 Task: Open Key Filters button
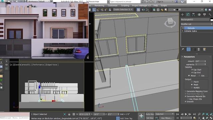point(166,118)
